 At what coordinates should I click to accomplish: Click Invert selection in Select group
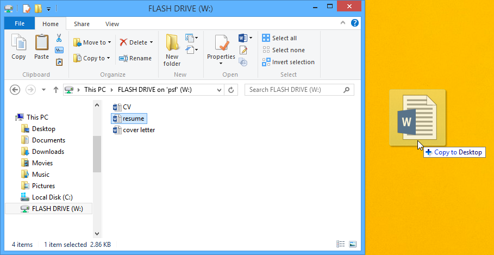288,62
